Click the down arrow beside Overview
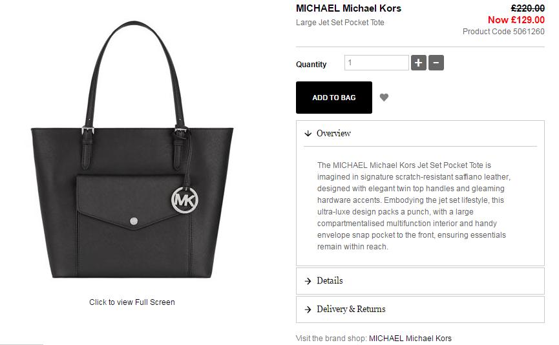This screenshot has height=345, width=559. (308, 134)
